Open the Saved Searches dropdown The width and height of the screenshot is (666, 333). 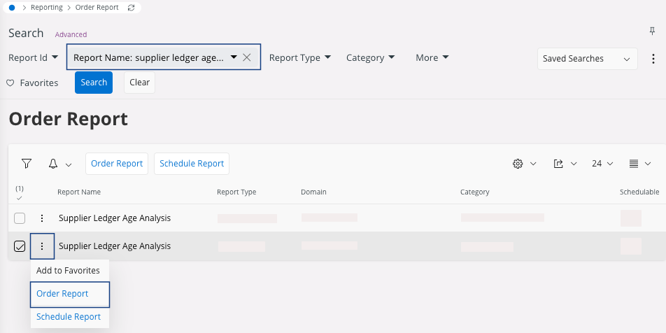[x=586, y=59]
